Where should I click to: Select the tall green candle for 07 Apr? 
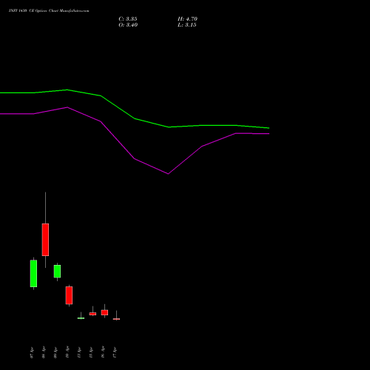[x=33, y=274]
